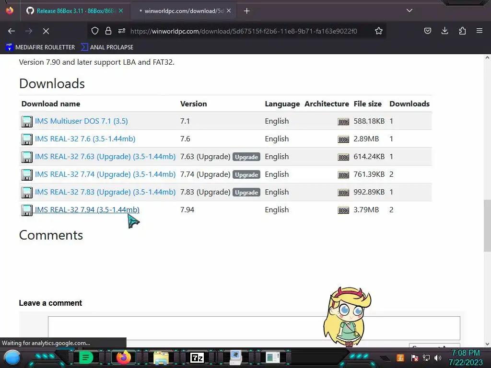
Task: Open the Start menu orb
Action: (12, 357)
